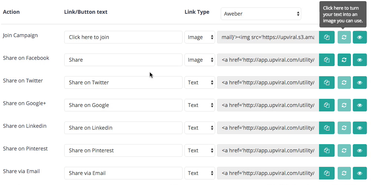Click the 'Share via Email' action label
Screen dimensions: 371x185
[21, 171]
